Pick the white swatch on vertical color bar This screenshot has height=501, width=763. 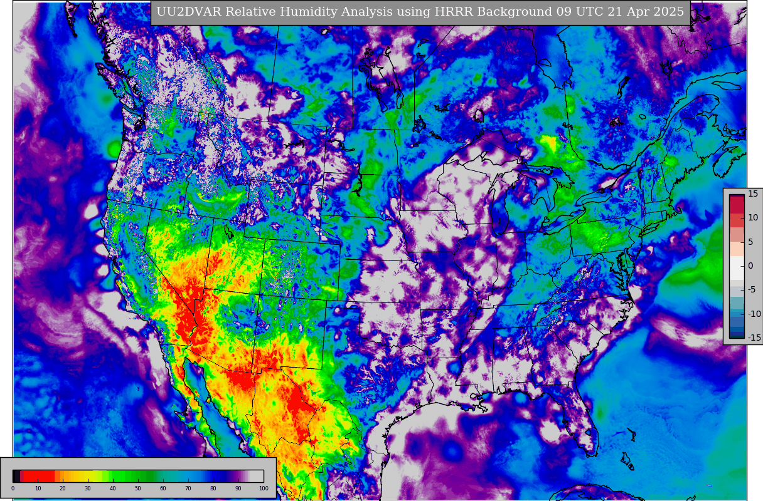[736, 268]
